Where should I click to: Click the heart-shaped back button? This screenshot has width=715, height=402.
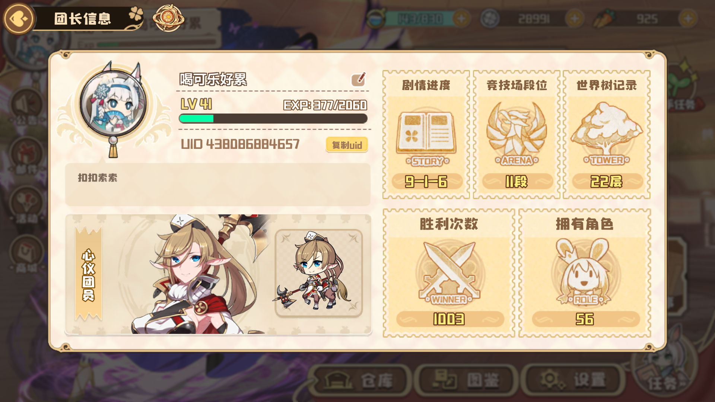click(x=19, y=19)
